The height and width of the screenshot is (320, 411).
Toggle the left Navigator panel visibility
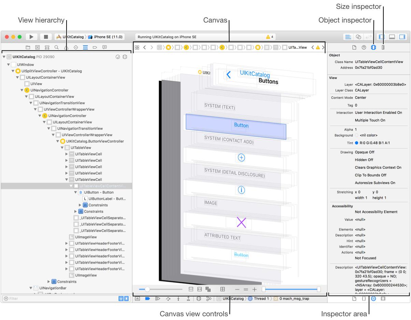point(382,37)
